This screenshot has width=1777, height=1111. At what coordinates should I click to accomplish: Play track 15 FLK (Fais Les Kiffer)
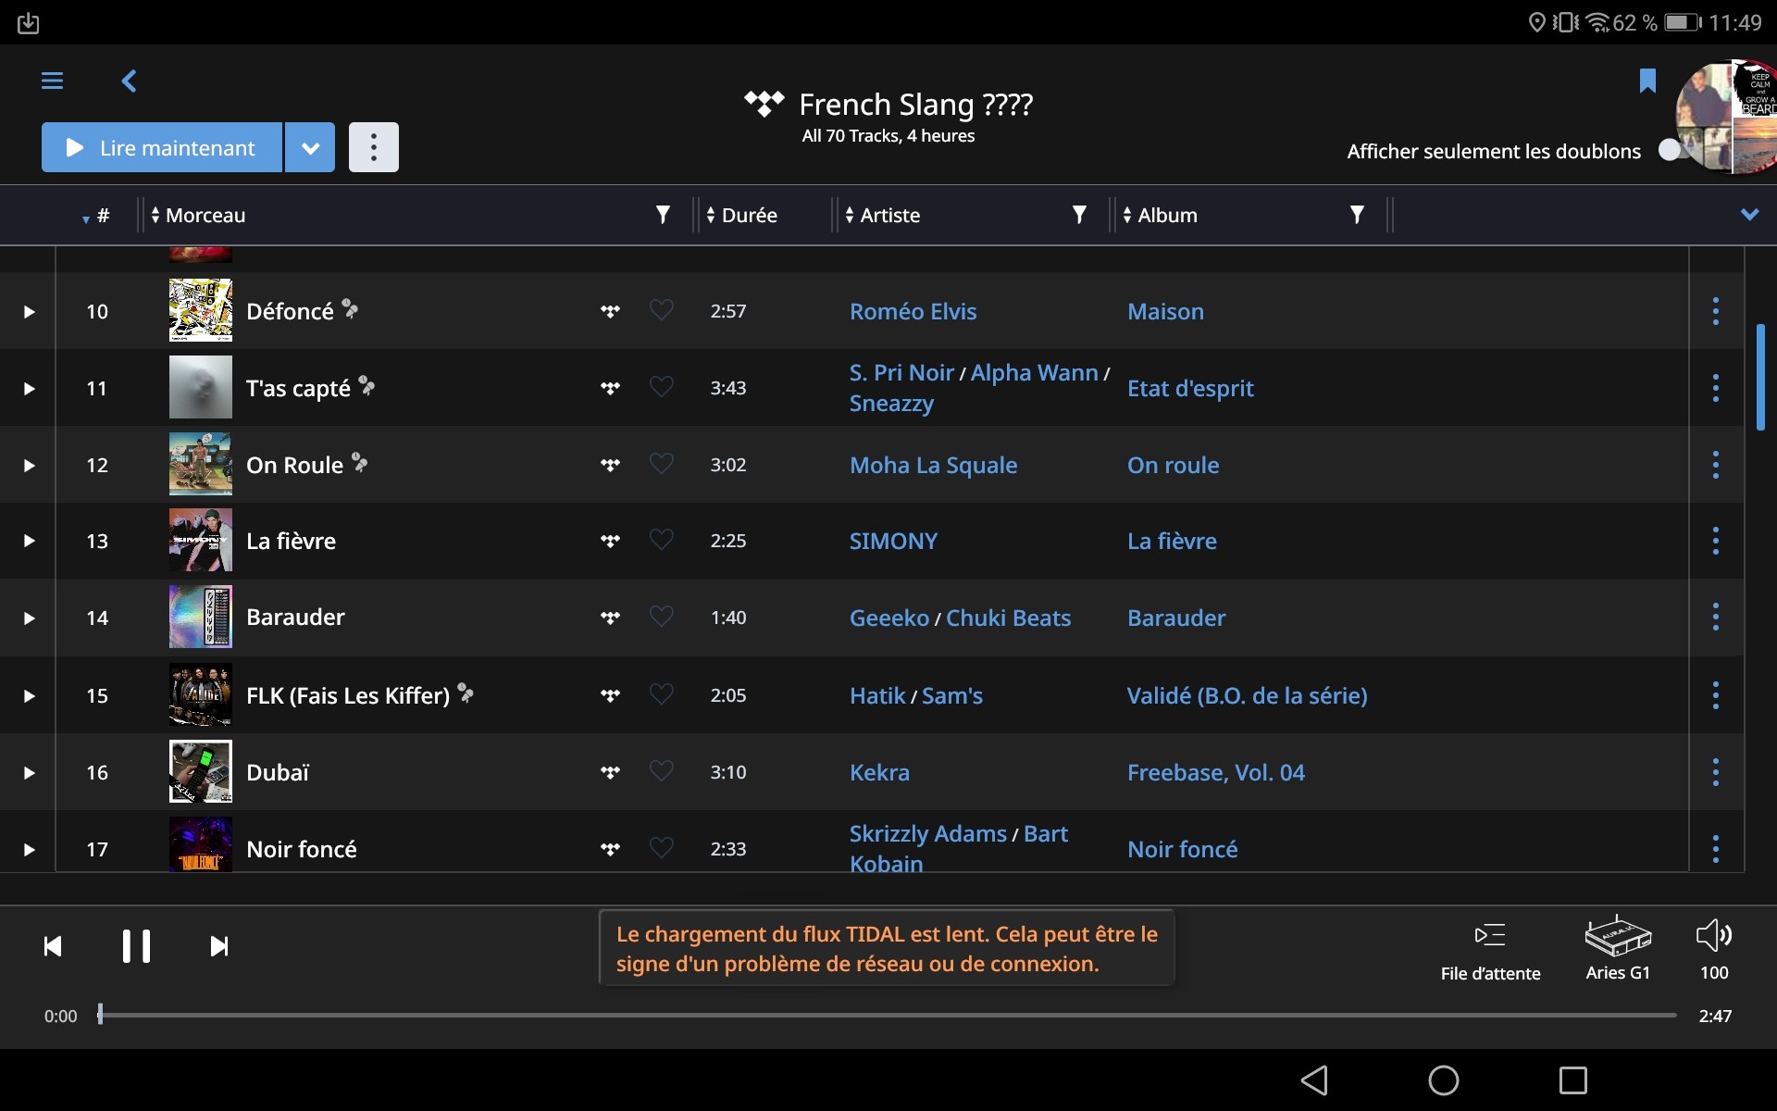29,696
